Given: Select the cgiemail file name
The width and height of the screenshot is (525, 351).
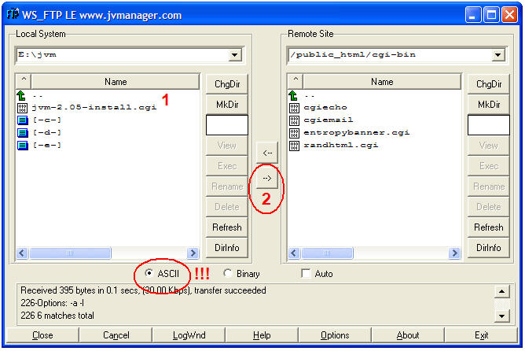Looking at the screenshot, I should point(329,120).
